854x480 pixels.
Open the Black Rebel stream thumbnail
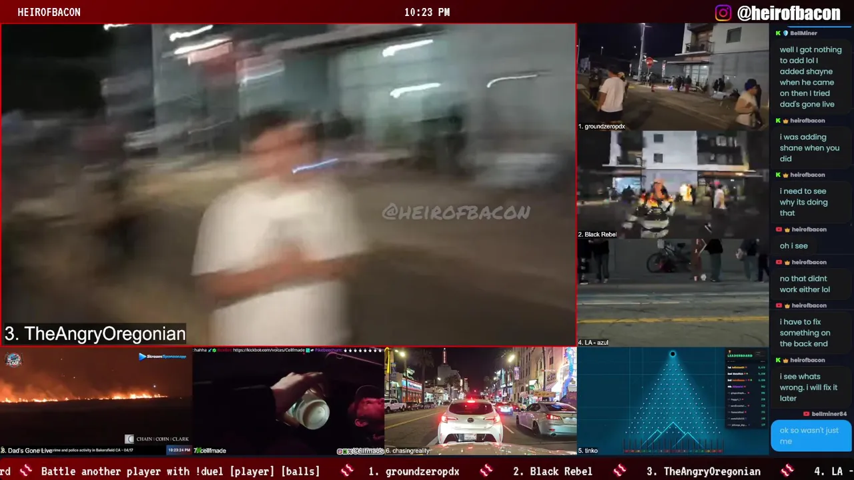(673, 185)
